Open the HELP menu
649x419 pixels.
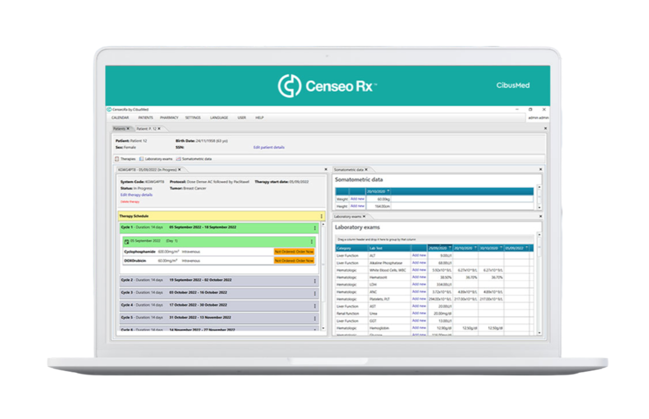(x=260, y=118)
